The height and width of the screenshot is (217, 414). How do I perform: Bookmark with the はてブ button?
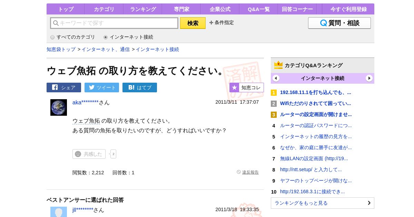pos(140,87)
